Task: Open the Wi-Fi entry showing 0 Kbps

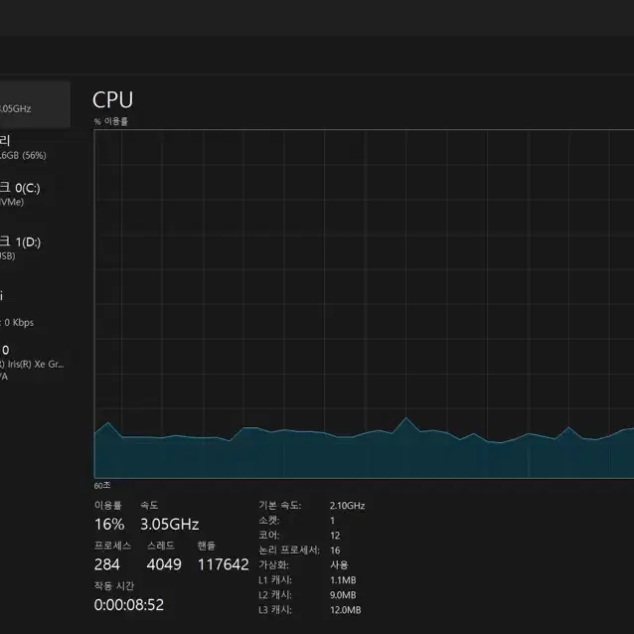Action: [35, 309]
